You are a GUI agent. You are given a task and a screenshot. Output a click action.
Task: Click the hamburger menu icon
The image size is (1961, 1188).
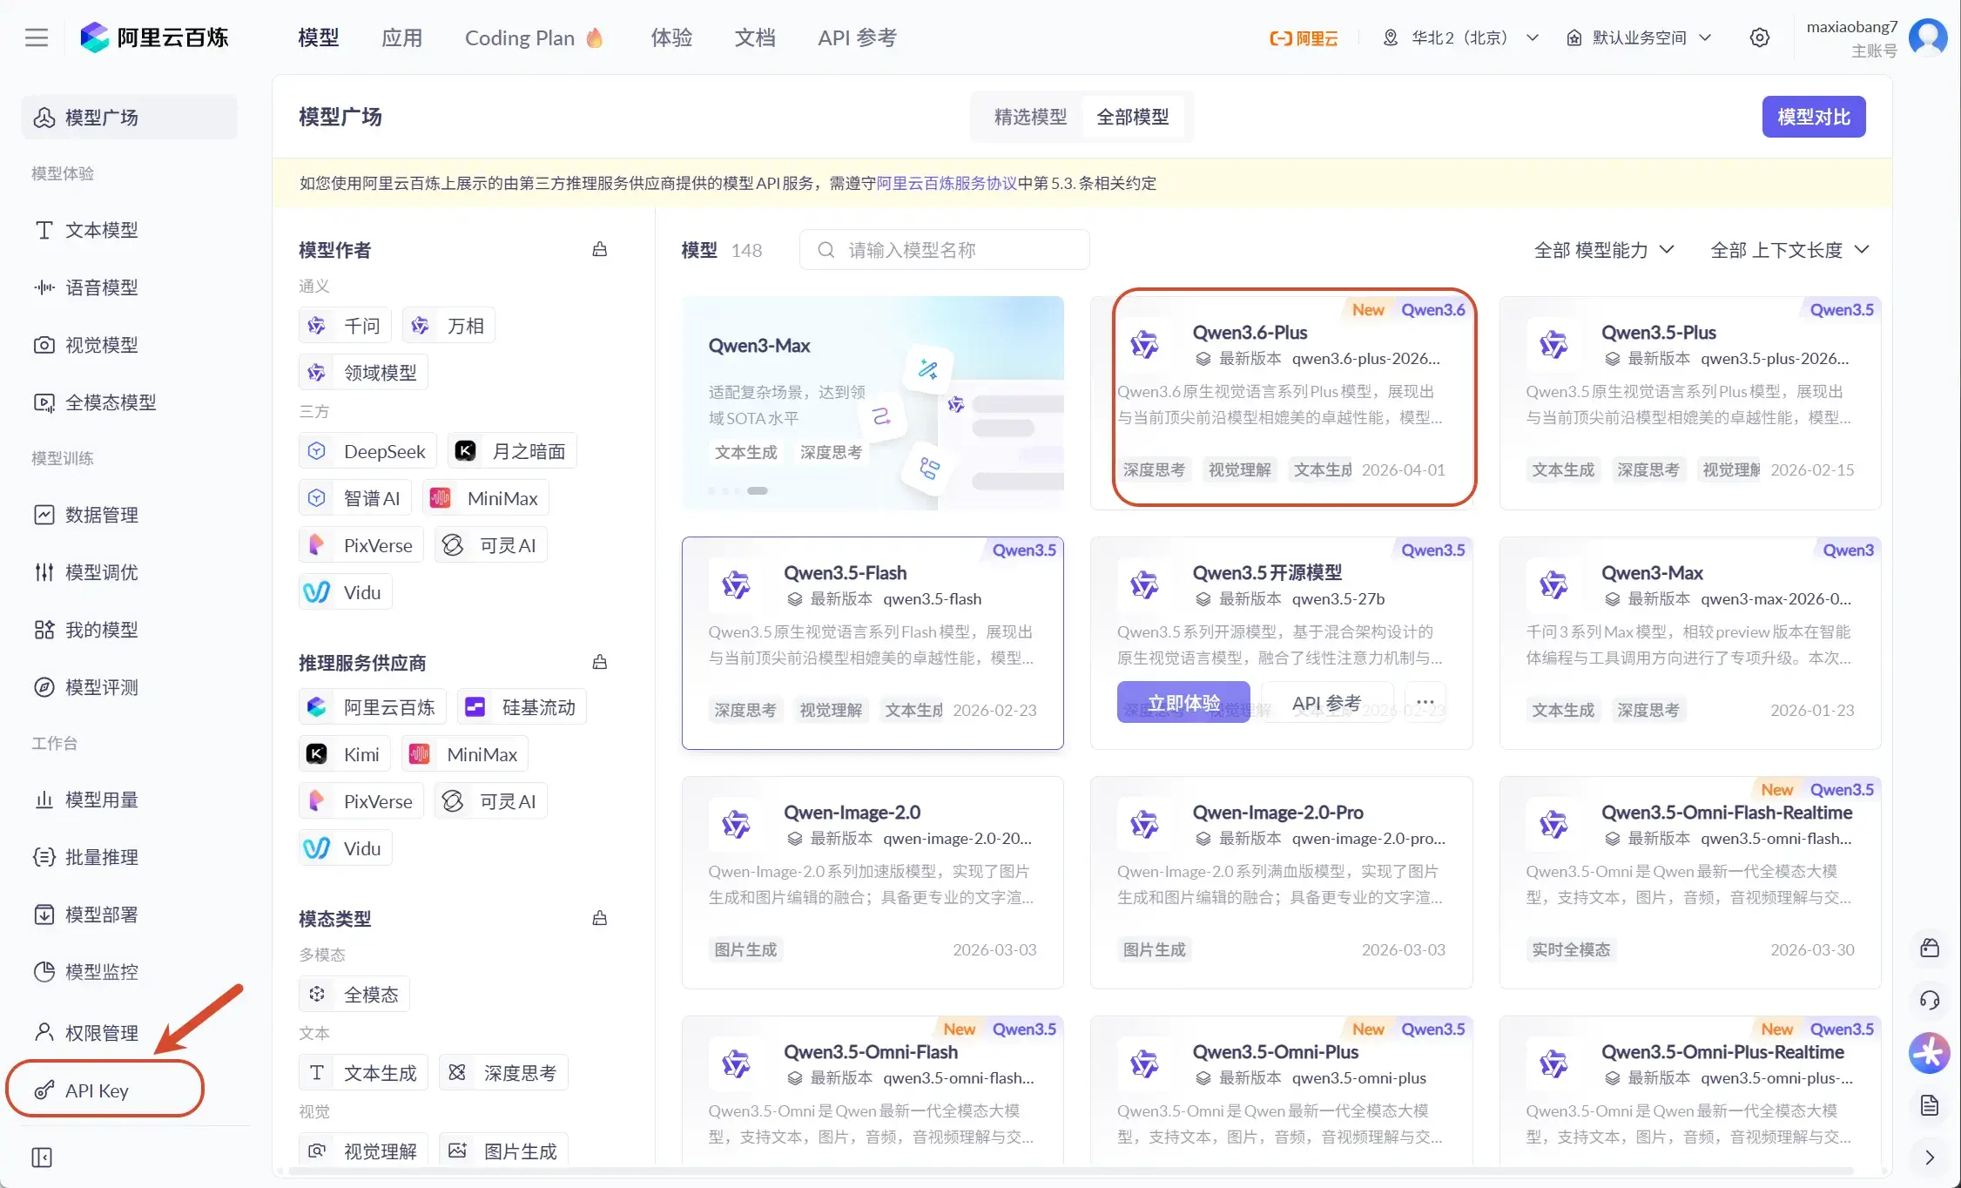point(37,37)
